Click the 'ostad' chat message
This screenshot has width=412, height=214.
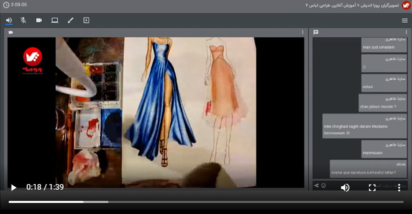click(x=384, y=83)
